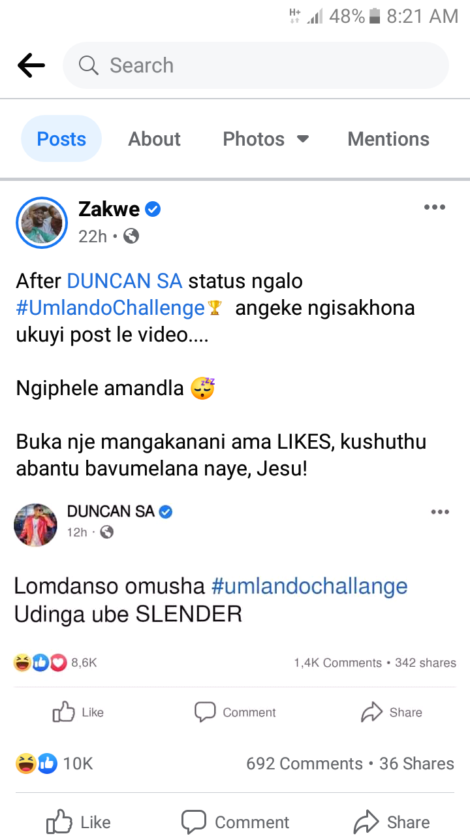The image size is (470, 836).
Task: Focus the Search input field
Action: pyautogui.click(x=256, y=65)
